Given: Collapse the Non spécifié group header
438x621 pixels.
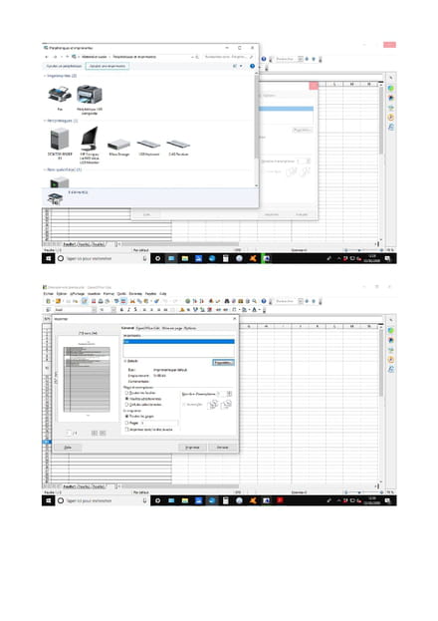Looking at the screenshot, I should click(64, 169).
